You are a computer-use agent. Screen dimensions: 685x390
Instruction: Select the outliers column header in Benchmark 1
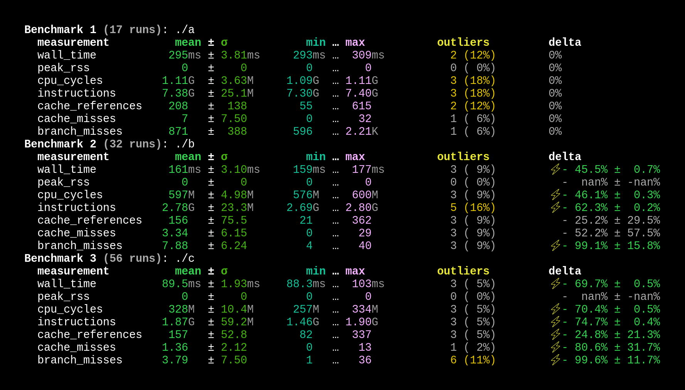463,42
